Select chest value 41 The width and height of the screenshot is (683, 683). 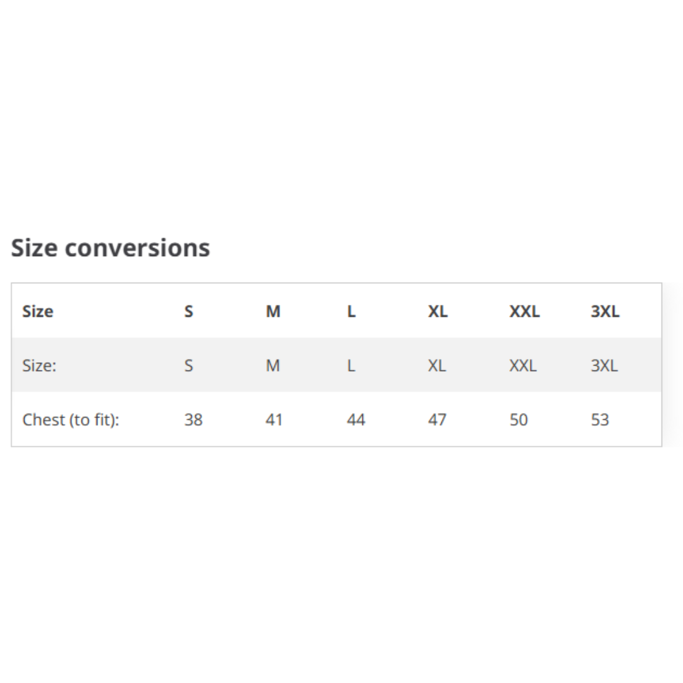(274, 420)
